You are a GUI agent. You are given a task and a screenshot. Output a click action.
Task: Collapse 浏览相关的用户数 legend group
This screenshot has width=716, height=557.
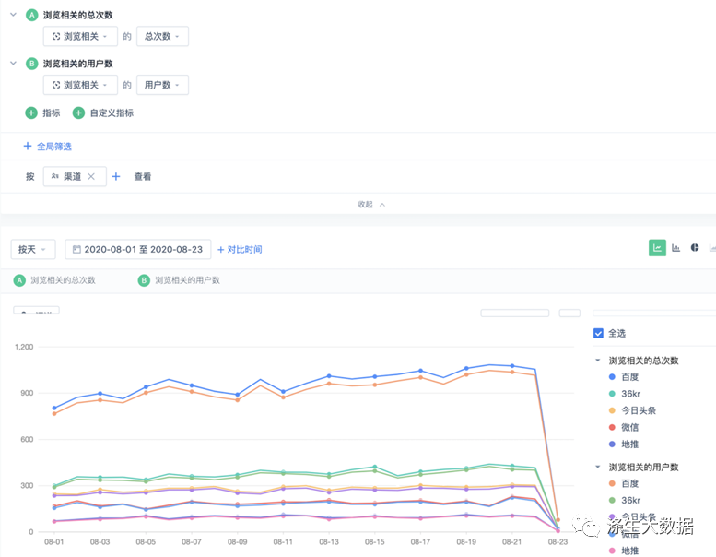[x=597, y=467]
